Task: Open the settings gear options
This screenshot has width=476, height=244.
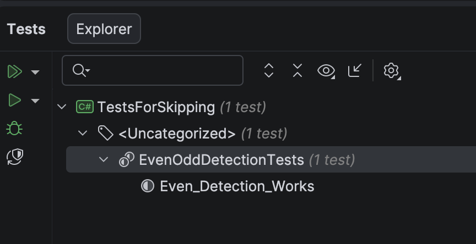Action: tap(392, 71)
